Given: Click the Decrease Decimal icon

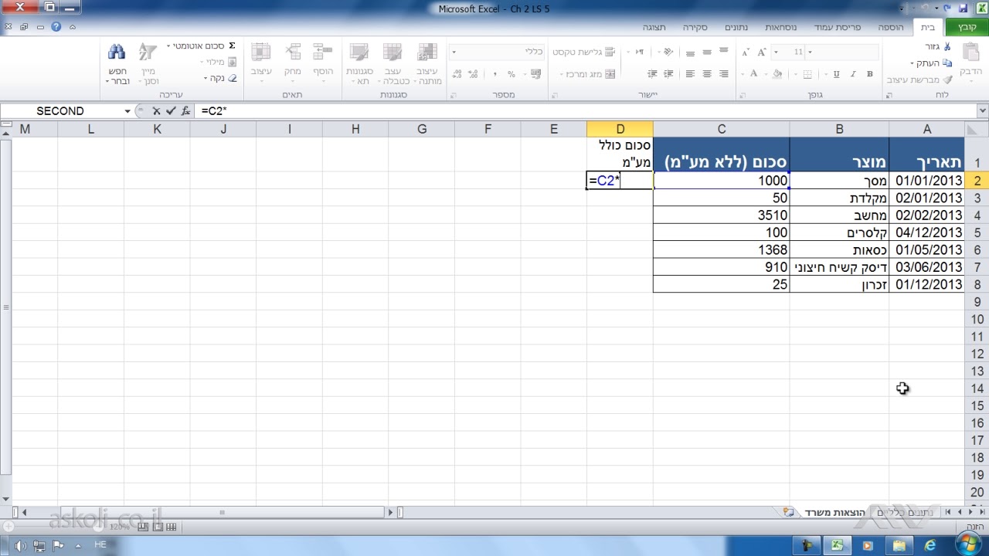Looking at the screenshot, I should click(x=457, y=74).
